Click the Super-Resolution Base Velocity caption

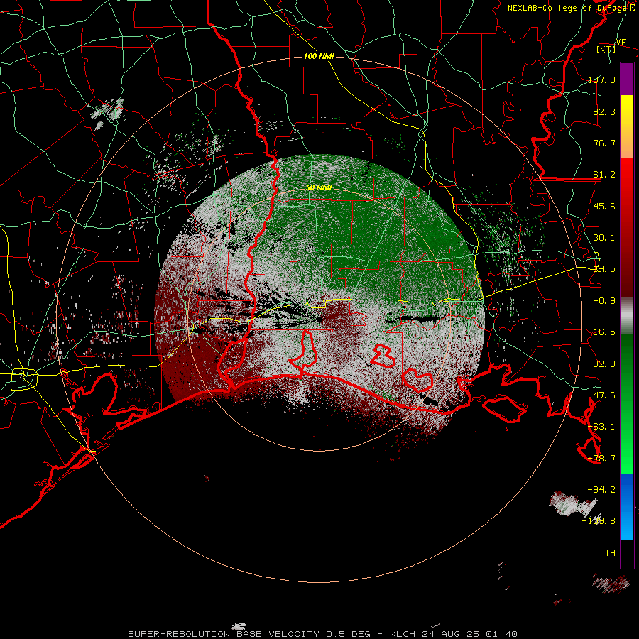(x=323, y=634)
